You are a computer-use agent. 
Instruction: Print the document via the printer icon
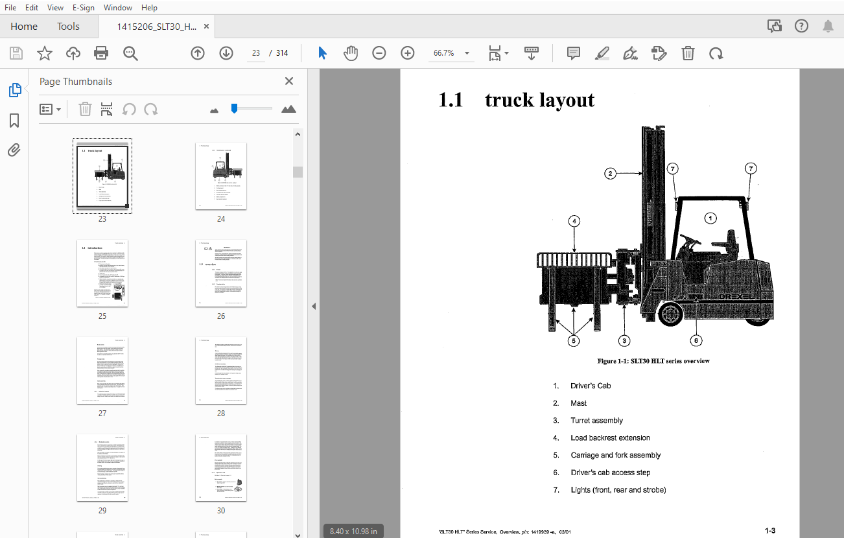[x=101, y=53]
